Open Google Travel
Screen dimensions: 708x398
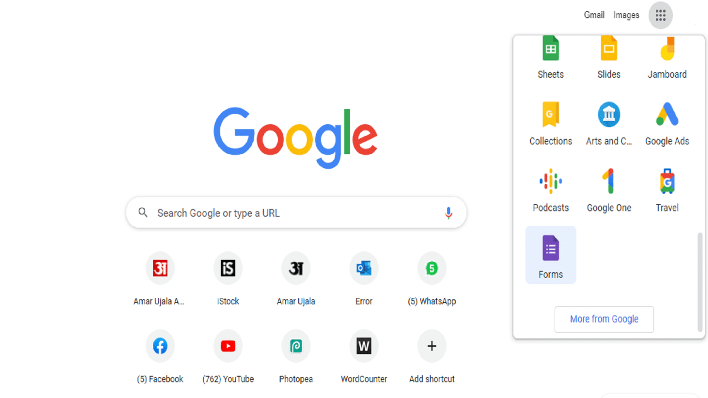pyautogui.click(x=667, y=190)
